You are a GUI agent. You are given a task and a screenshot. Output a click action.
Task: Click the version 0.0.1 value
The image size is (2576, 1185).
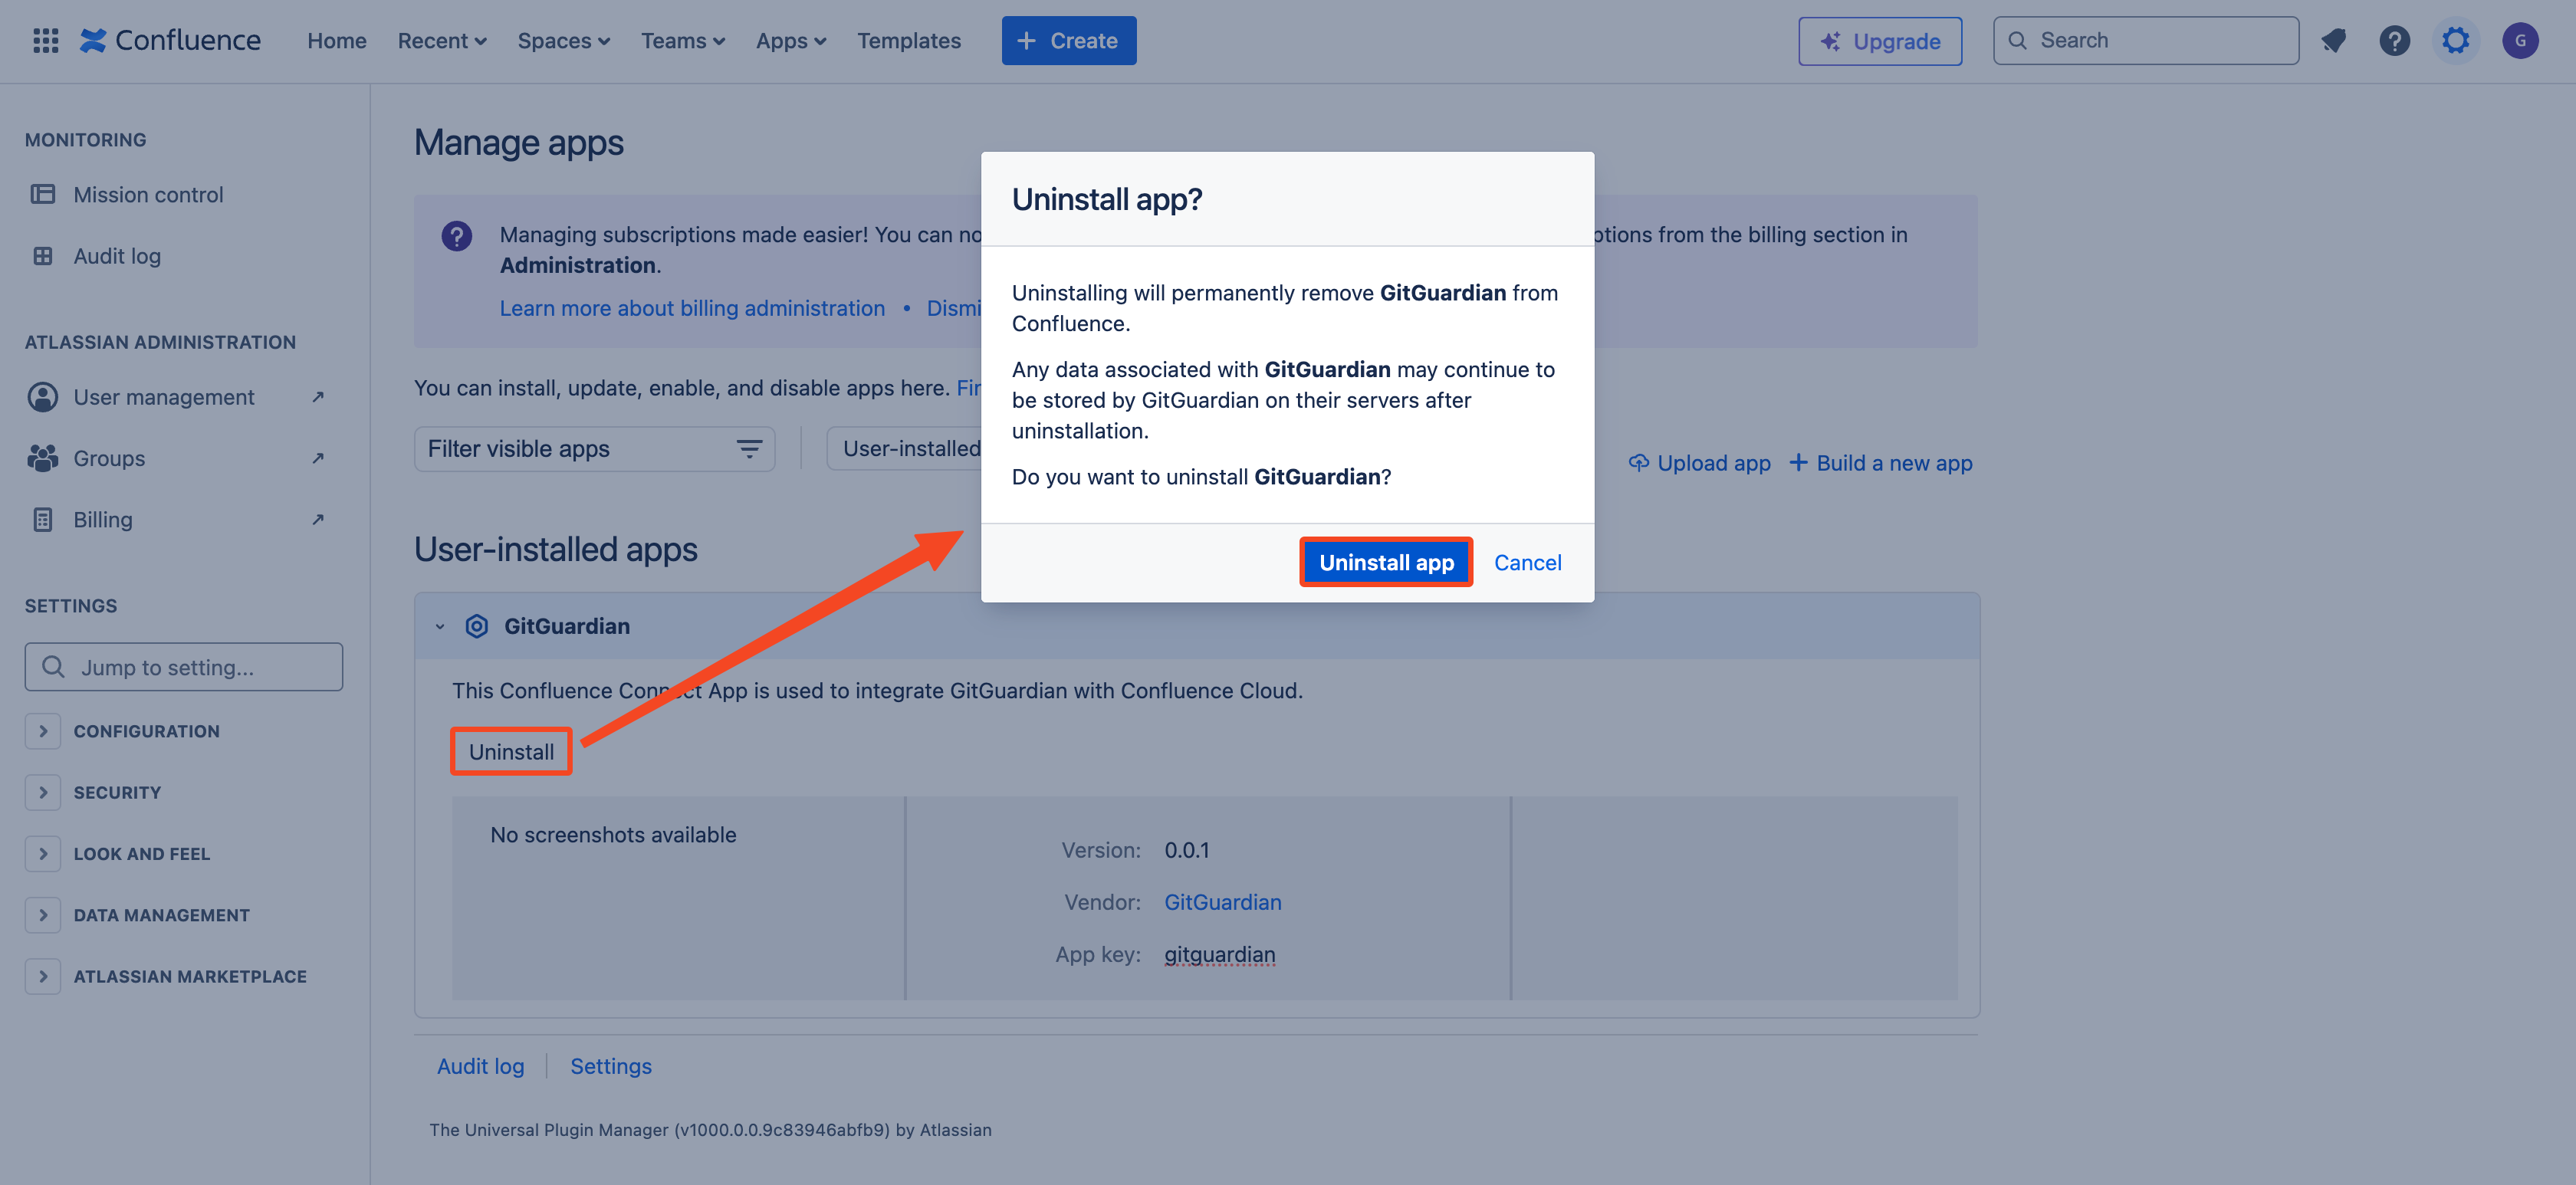click(x=1187, y=850)
